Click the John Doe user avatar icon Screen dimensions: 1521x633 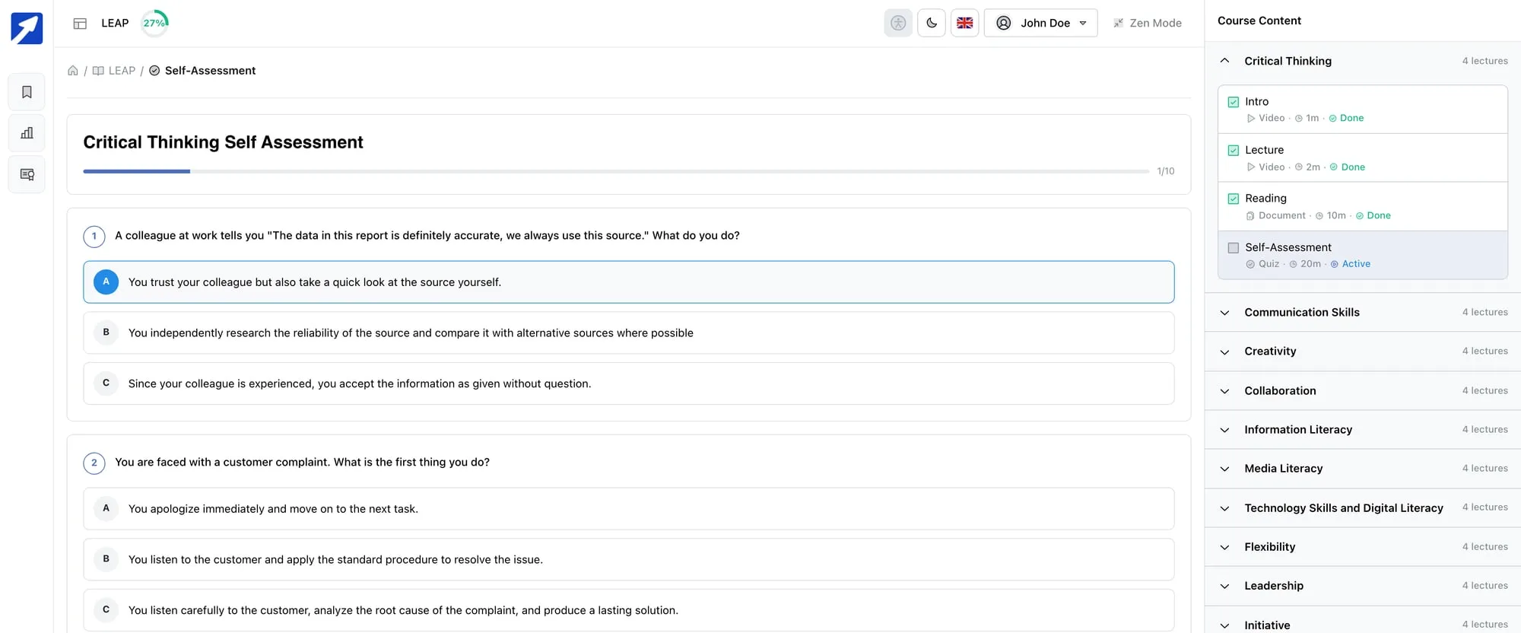pos(1004,23)
